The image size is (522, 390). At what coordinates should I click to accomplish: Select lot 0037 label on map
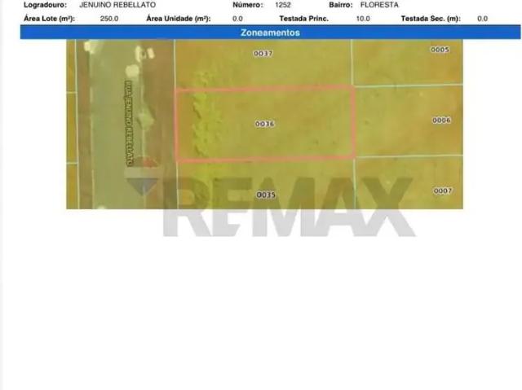(263, 53)
